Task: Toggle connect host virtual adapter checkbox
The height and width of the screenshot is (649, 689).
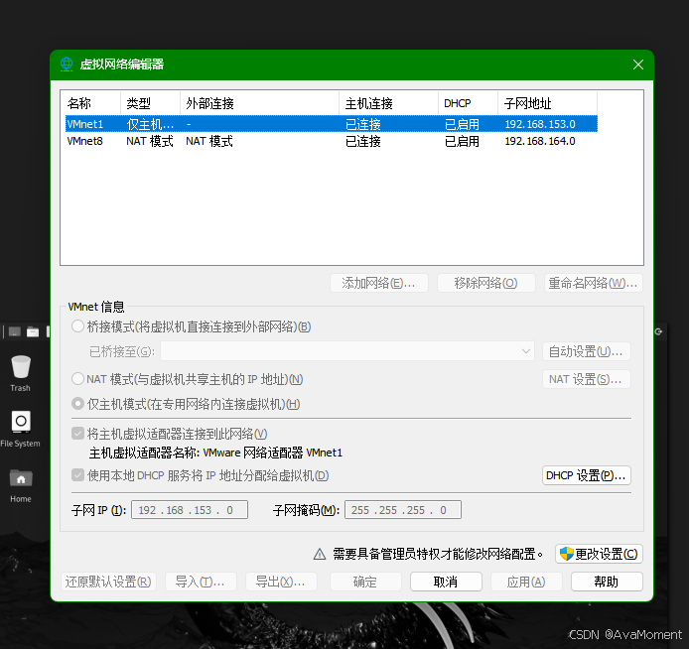Action: point(77,434)
